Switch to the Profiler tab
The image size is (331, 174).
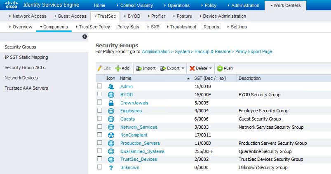(157, 16)
